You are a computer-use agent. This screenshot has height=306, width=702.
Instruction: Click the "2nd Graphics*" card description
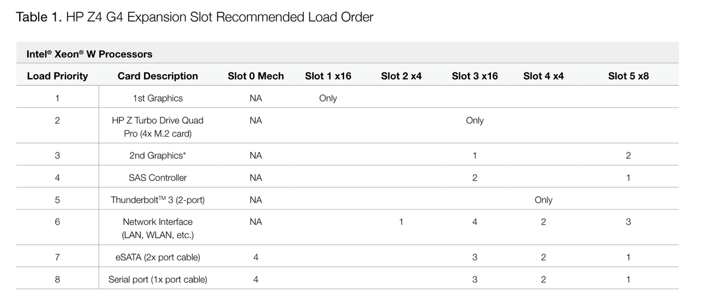coord(157,155)
